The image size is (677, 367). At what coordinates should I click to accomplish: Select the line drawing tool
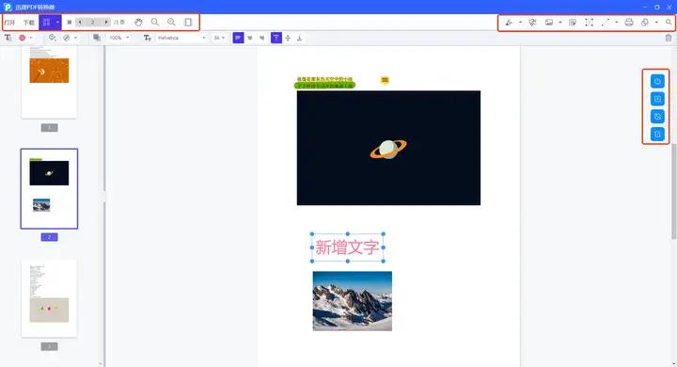606,23
